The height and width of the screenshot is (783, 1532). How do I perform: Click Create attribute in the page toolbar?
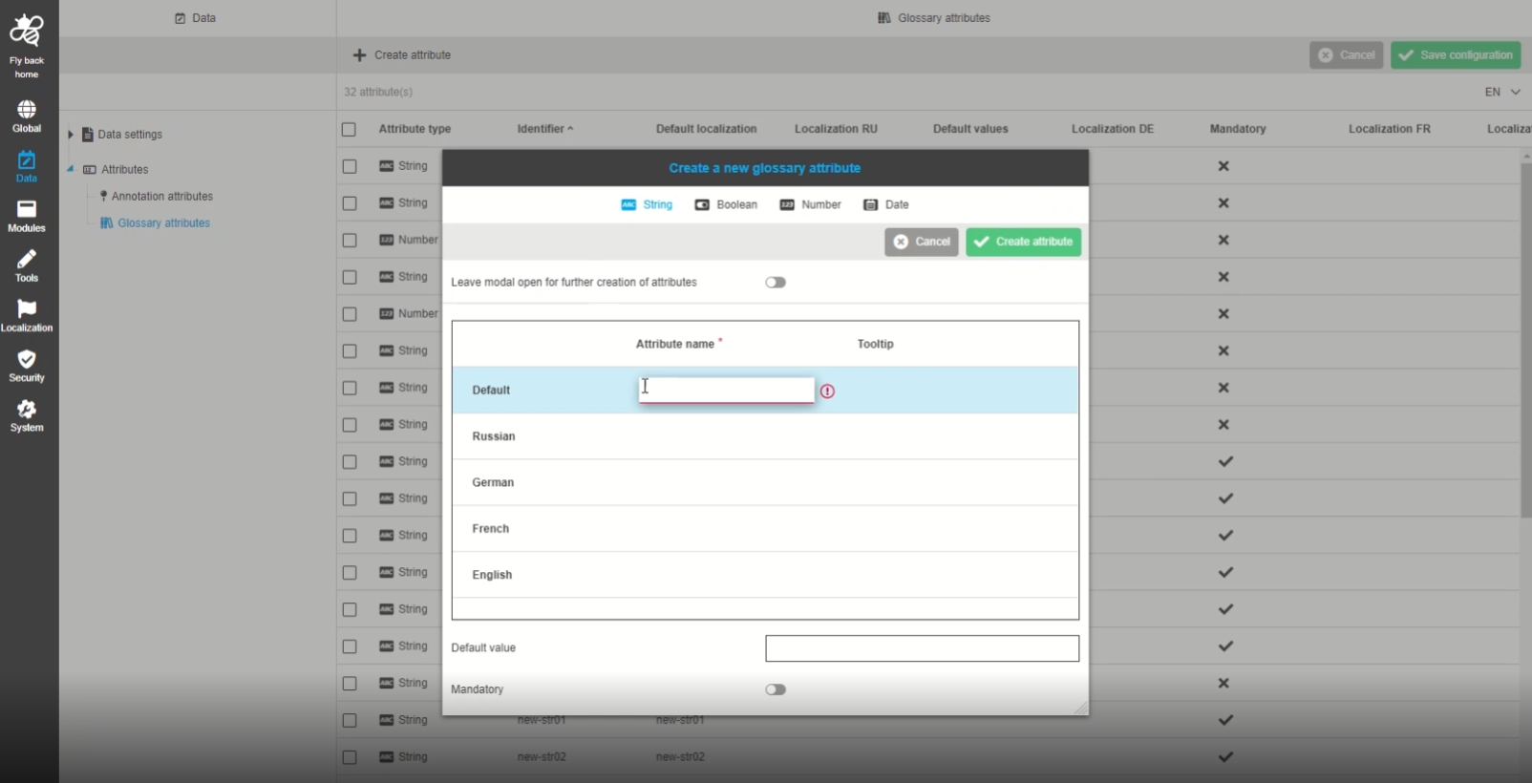402,55
